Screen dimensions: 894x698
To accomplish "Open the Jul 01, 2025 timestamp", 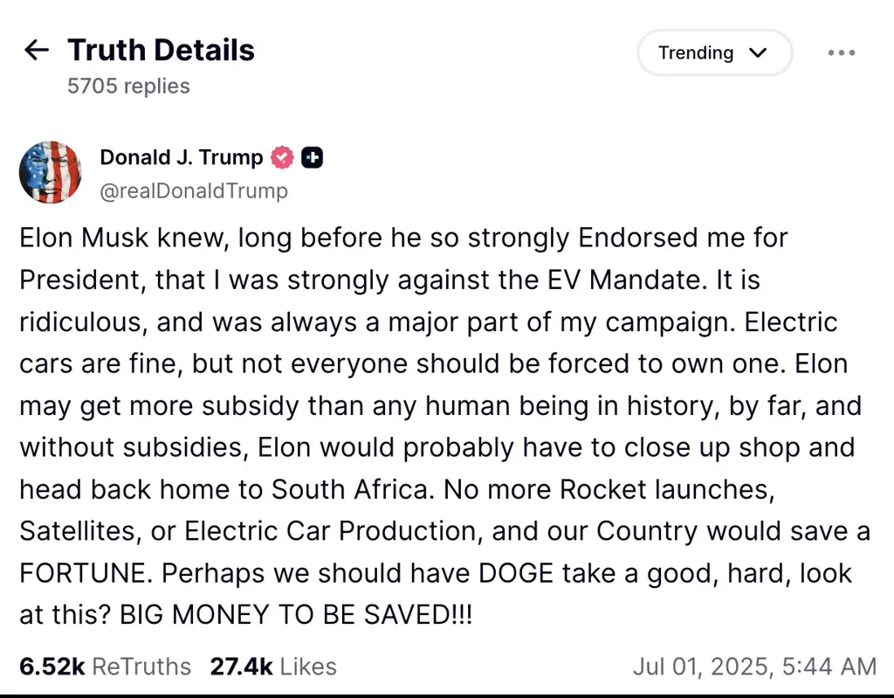I will tap(756, 667).
